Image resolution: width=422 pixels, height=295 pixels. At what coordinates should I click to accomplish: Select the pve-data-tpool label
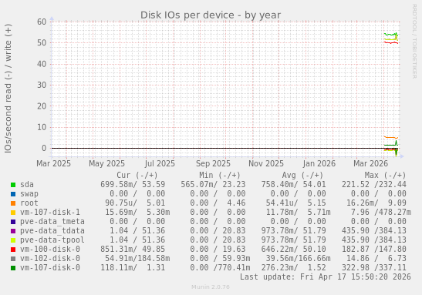(x=52, y=240)
